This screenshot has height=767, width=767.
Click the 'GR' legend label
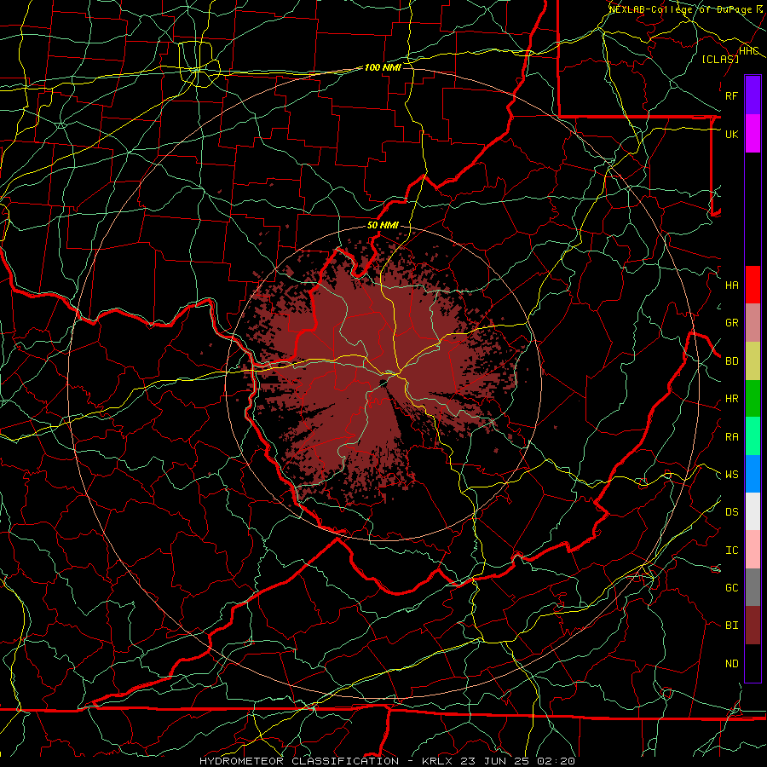[731, 323]
